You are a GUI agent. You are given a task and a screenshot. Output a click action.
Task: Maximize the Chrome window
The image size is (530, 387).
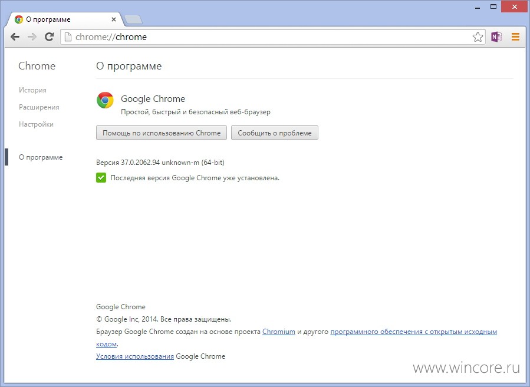point(493,6)
